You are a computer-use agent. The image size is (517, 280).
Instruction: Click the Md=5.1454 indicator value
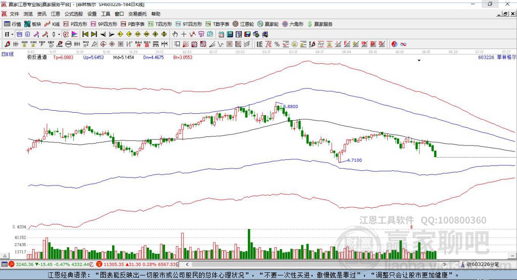[x=123, y=57]
